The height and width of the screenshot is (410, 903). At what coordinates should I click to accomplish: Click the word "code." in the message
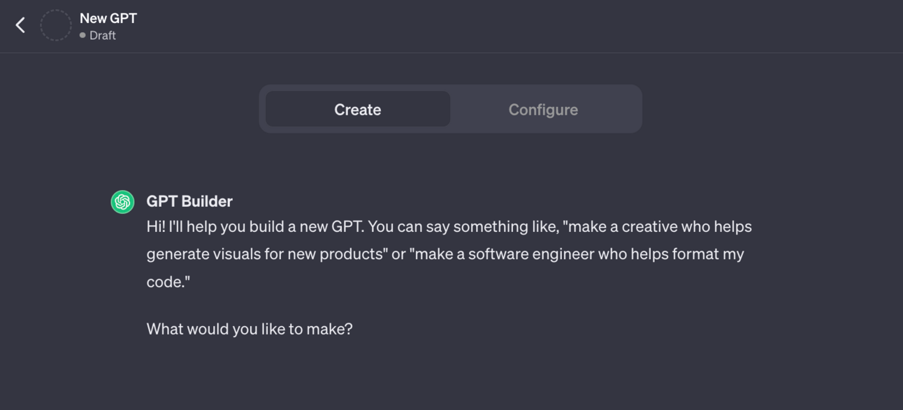coord(168,282)
